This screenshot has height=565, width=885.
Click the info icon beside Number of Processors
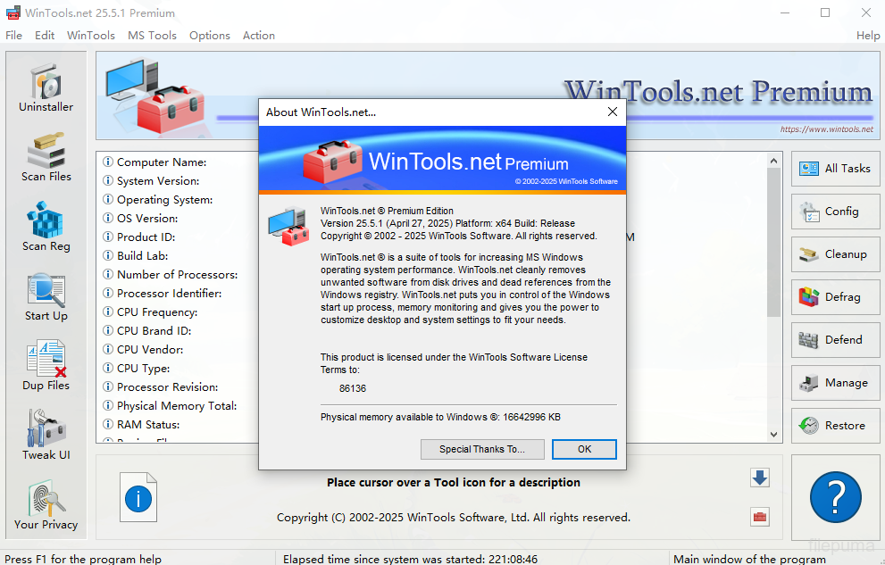coord(108,274)
